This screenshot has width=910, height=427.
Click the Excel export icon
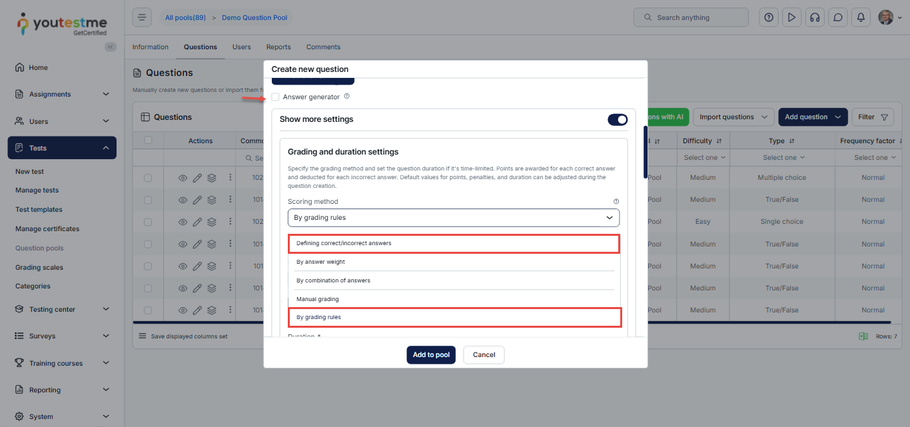(863, 336)
